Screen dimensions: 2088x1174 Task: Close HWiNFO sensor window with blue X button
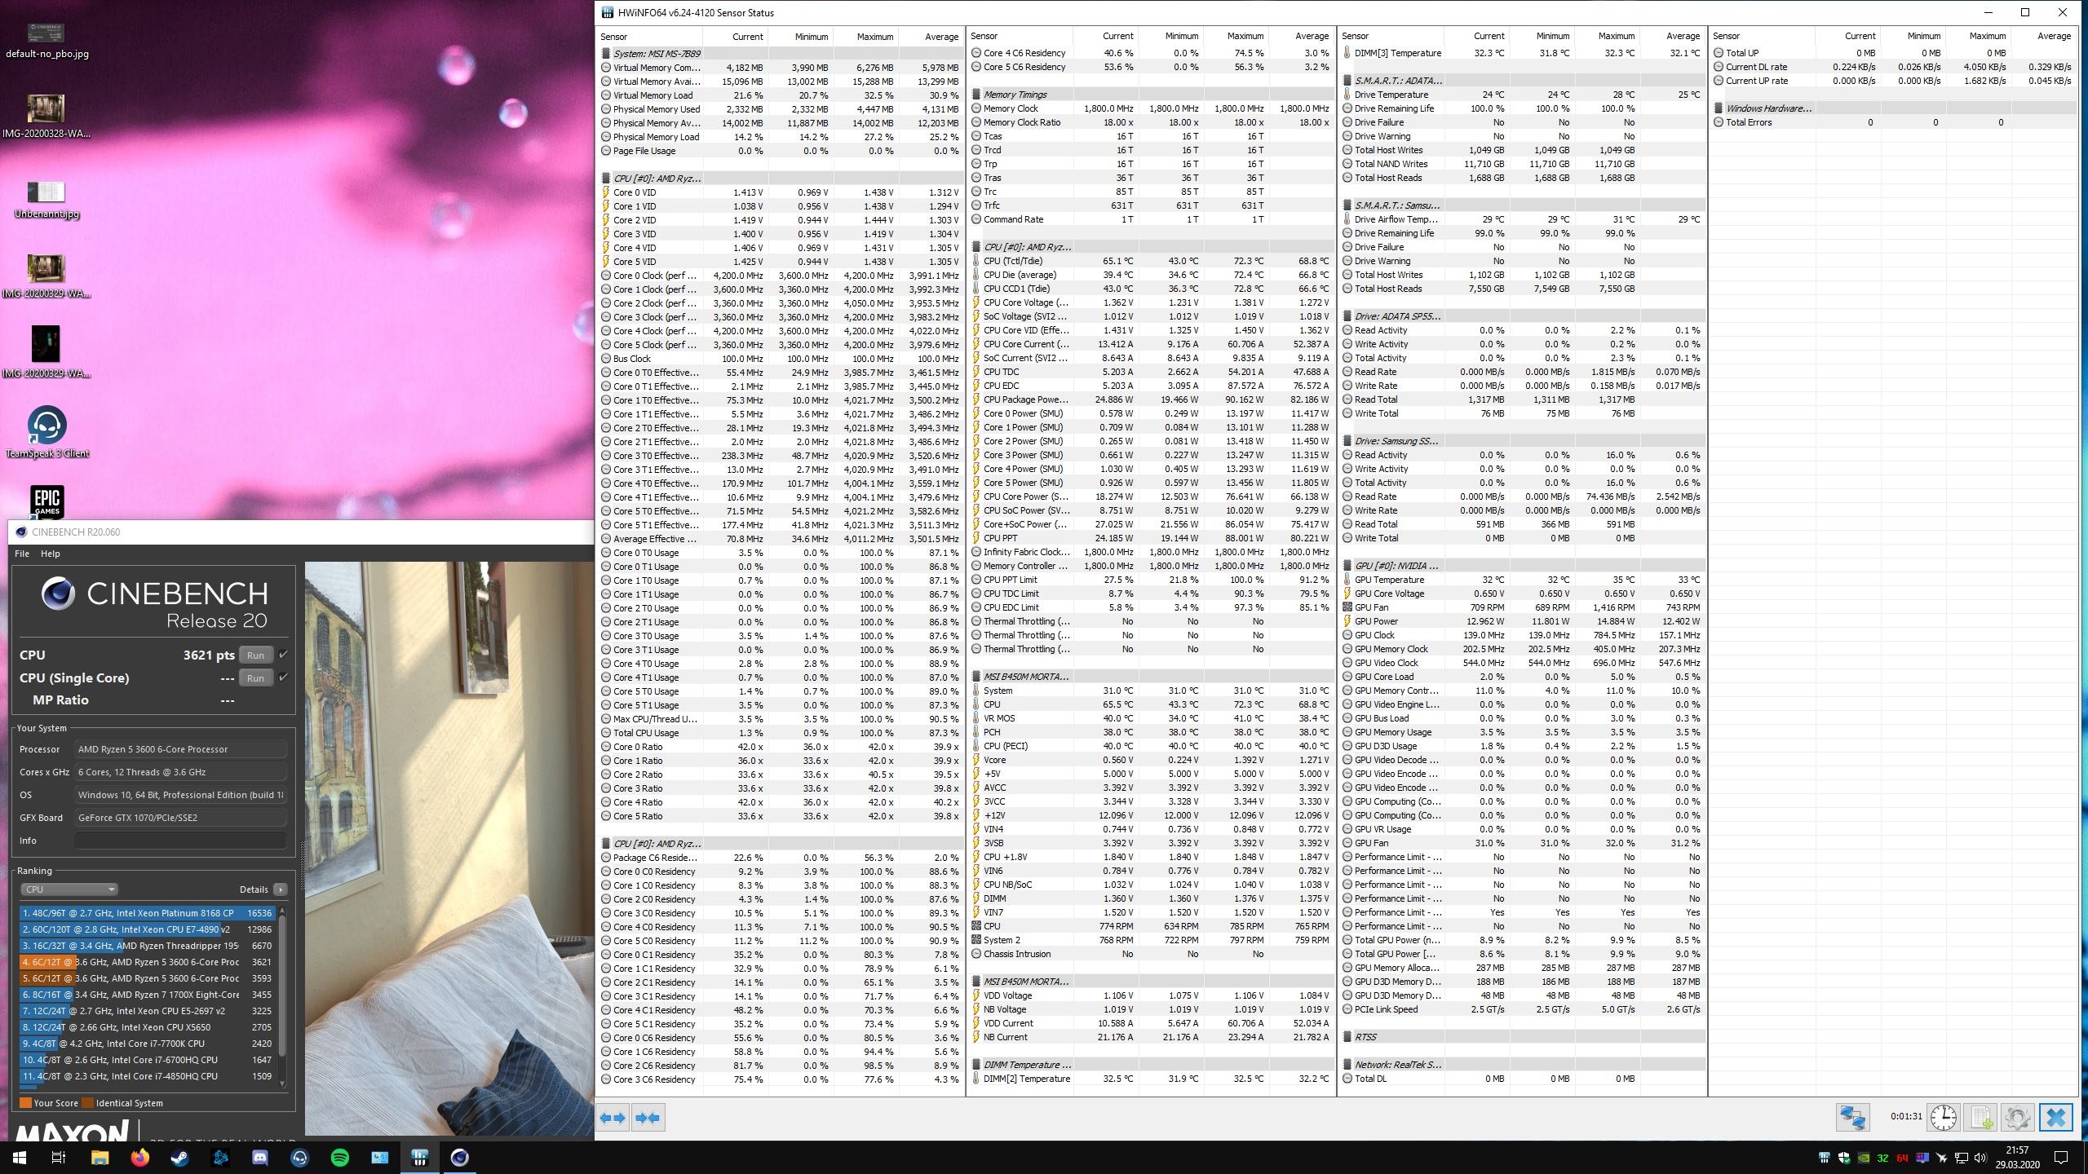2055,1117
